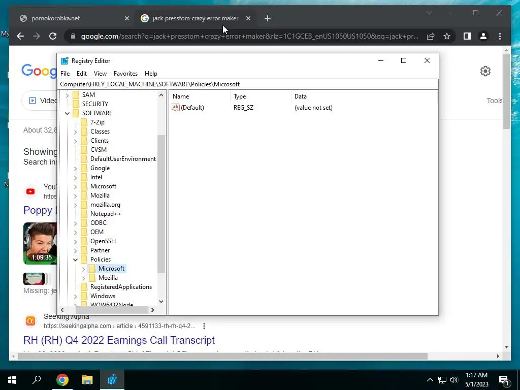
Task: Expand the Classes key
Action: click(75, 132)
